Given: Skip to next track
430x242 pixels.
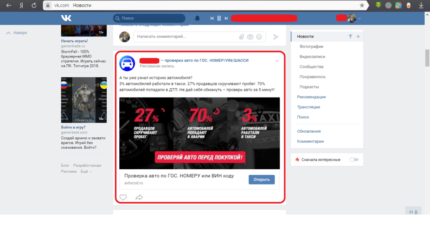Looking at the screenshot, I should pyautogui.click(x=226, y=18).
